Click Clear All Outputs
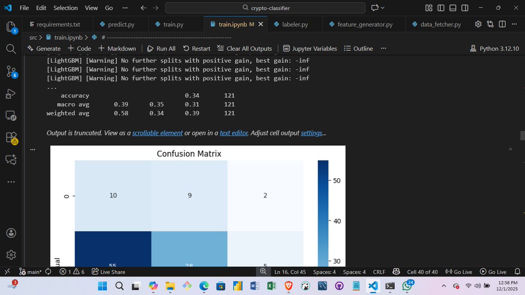The width and height of the screenshot is (525, 295). point(245,49)
